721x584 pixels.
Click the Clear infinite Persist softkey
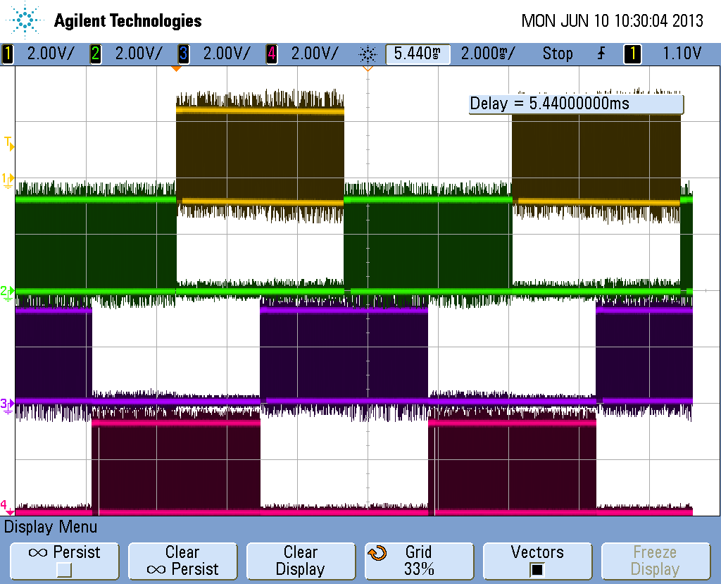pyautogui.click(x=182, y=561)
